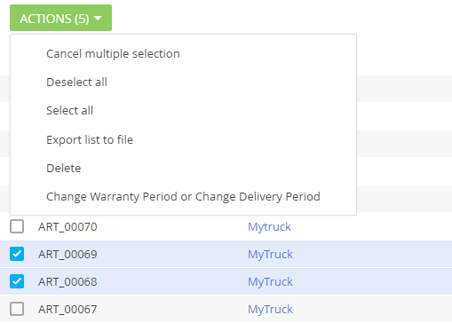The height and width of the screenshot is (323, 452).
Task: Tick the checkbox beside ART_00067
Action: 17,309
